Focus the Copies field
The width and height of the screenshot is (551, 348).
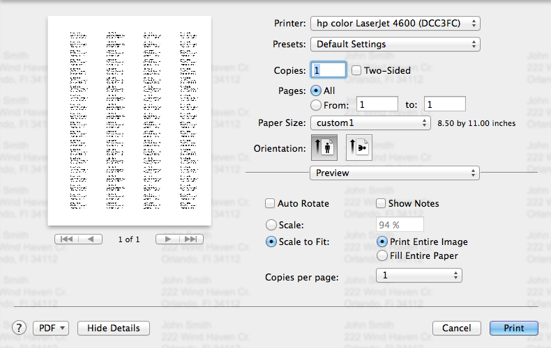pos(329,70)
